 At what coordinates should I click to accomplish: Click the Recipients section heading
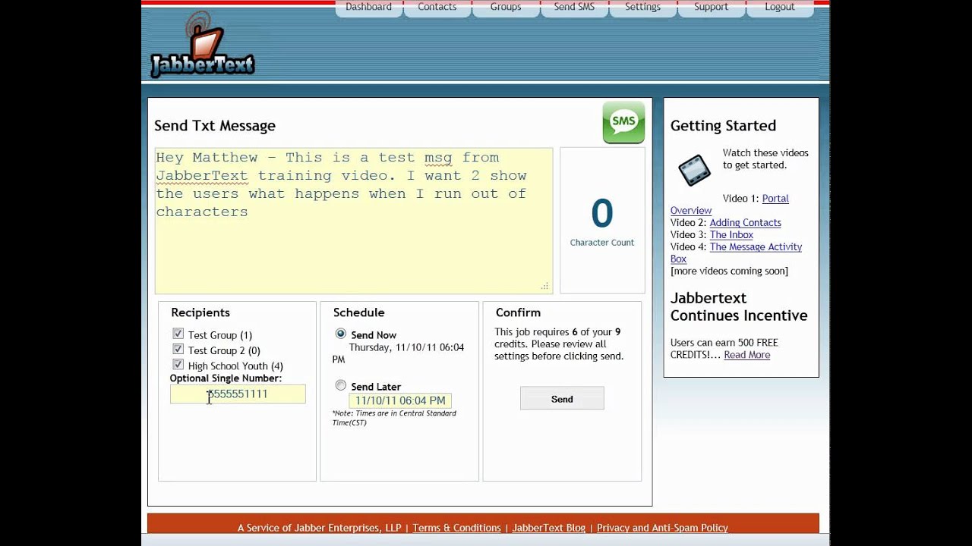(200, 312)
